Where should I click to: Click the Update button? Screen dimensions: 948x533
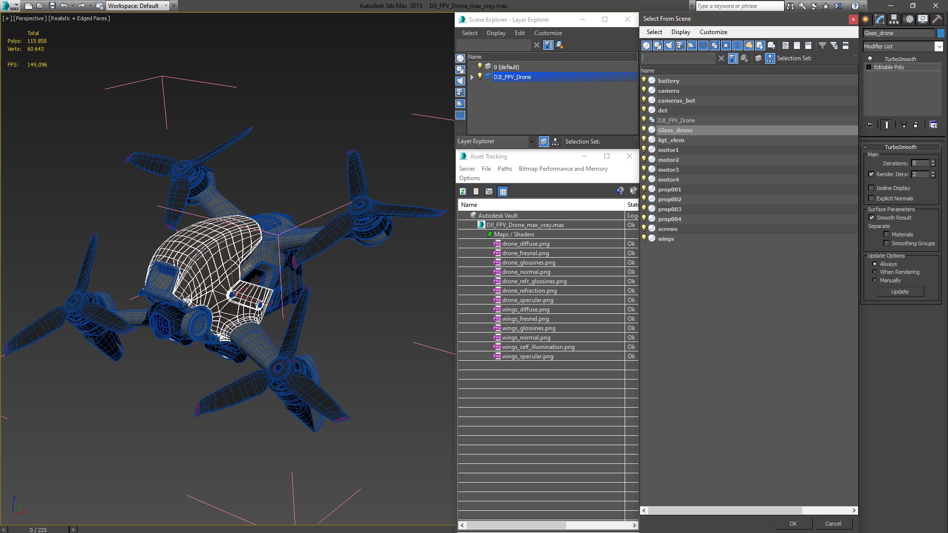point(900,292)
